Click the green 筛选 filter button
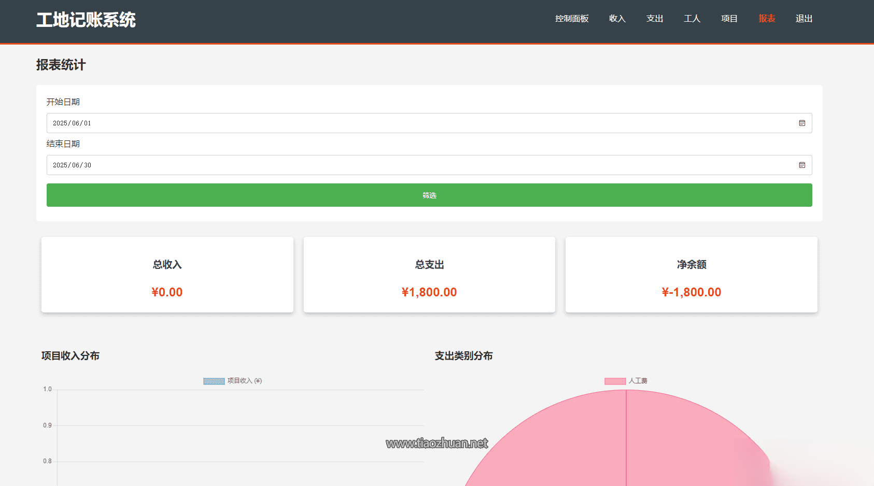Viewport: 874px width, 486px height. click(429, 195)
